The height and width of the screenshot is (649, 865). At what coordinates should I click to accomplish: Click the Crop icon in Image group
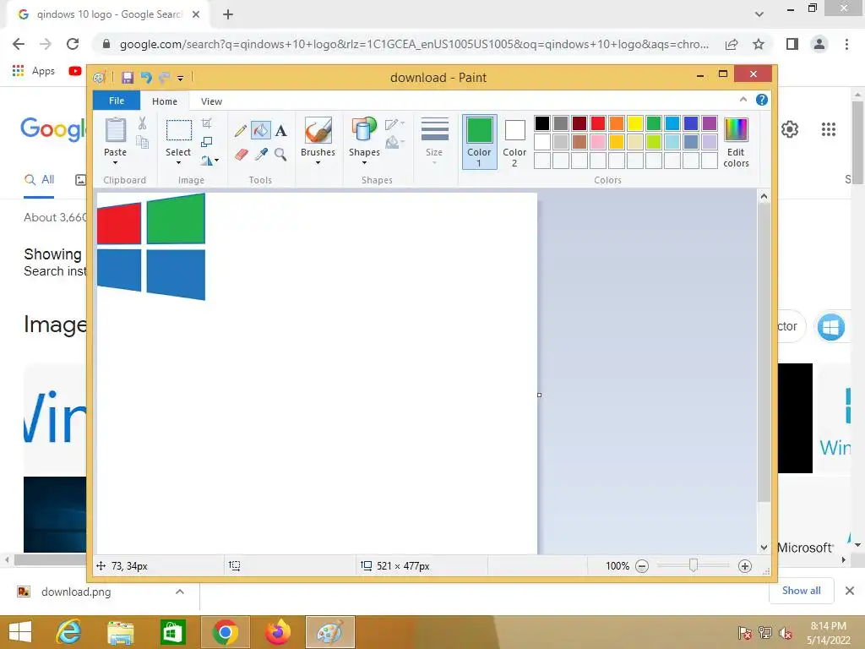click(x=206, y=123)
